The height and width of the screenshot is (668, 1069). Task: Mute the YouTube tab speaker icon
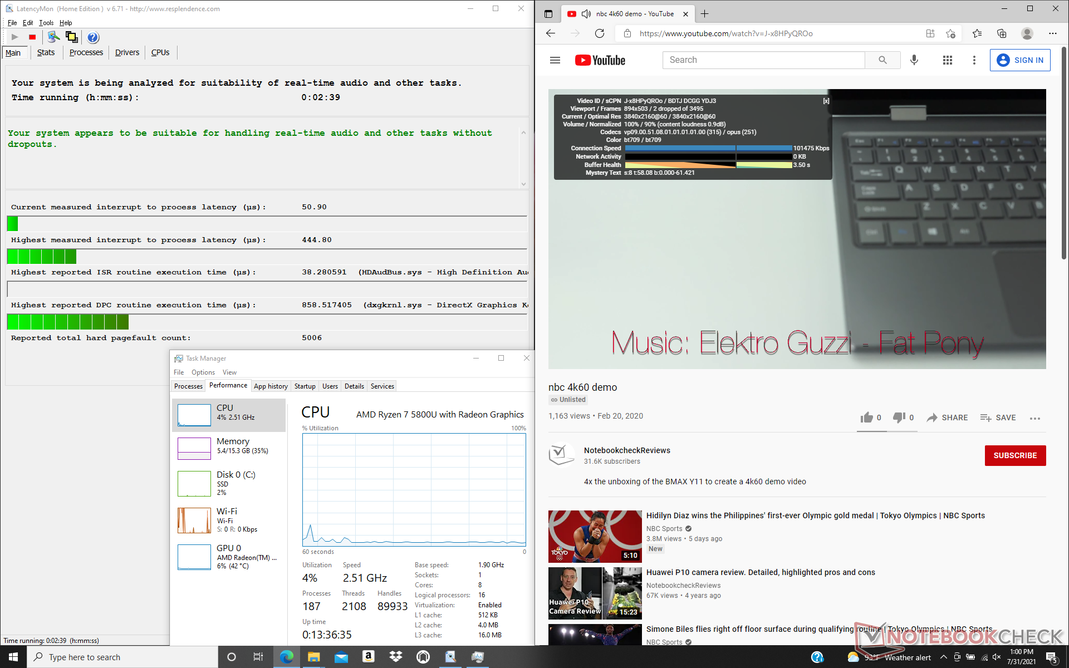pyautogui.click(x=586, y=14)
